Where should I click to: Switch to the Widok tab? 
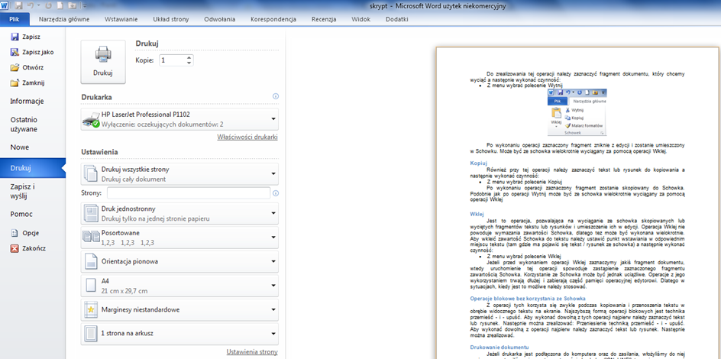[x=361, y=19]
